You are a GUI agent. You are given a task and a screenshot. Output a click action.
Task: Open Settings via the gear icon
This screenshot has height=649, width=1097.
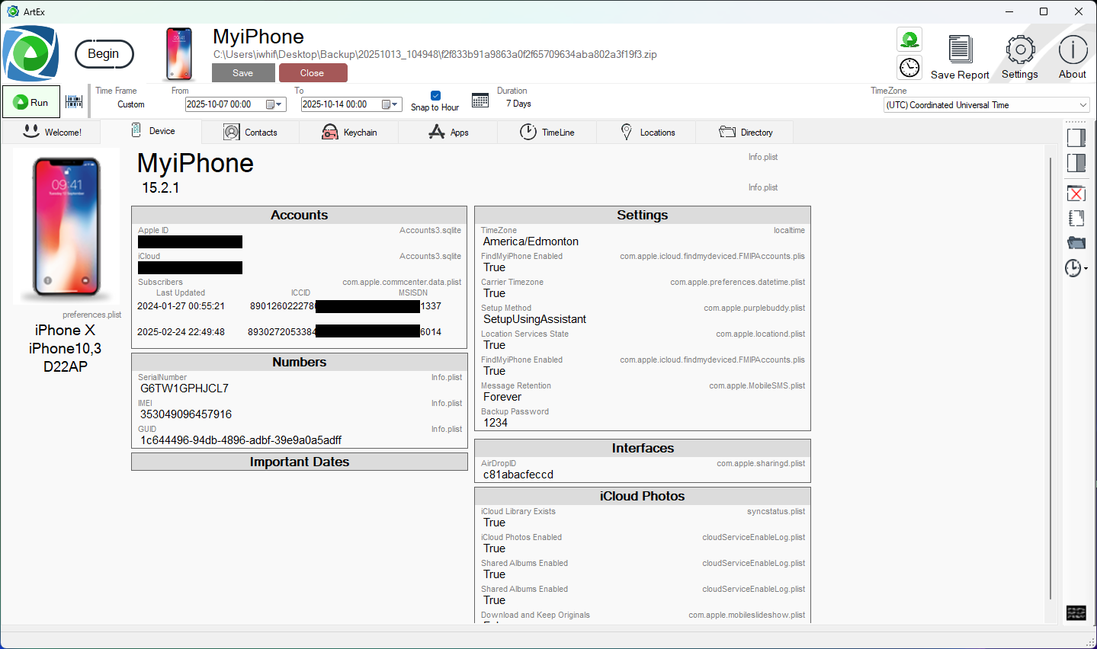click(x=1020, y=50)
